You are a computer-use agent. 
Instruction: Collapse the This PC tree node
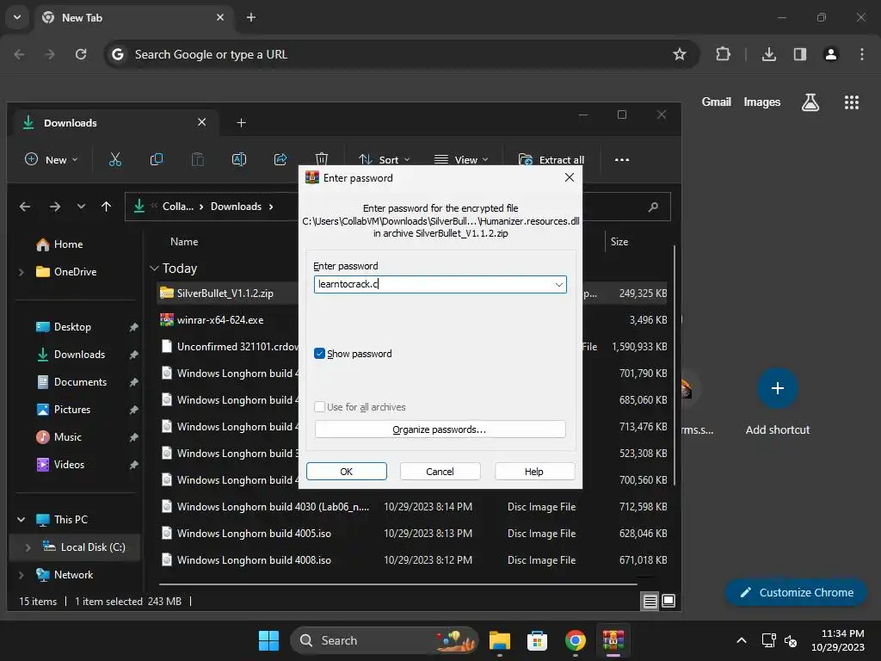[x=22, y=520]
